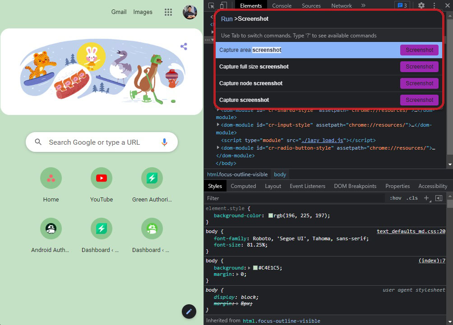The width and height of the screenshot is (453, 325).
Task: Select the Styles tab
Action: (x=215, y=186)
